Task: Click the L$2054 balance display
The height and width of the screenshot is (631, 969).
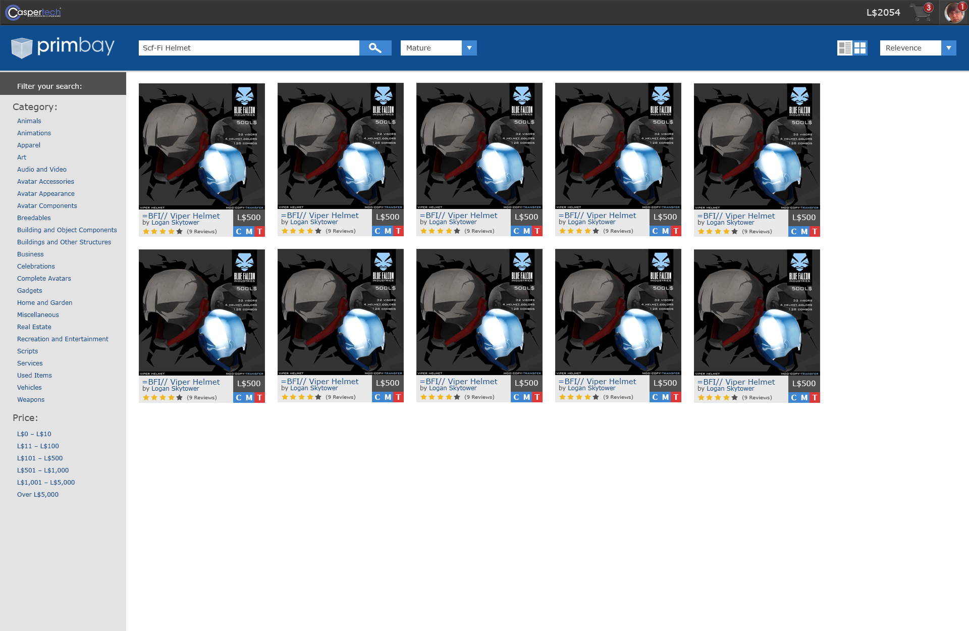Action: (x=883, y=12)
